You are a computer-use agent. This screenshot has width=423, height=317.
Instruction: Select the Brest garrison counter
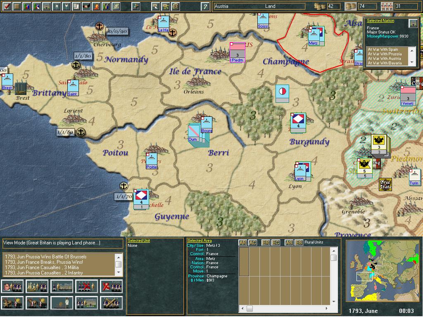(x=7, y=82)
